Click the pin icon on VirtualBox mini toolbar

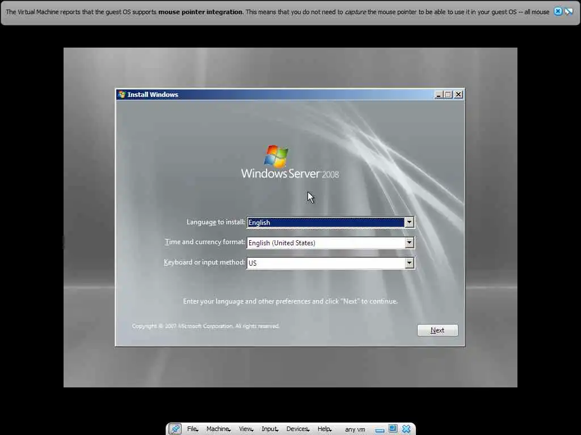[175, 429]
